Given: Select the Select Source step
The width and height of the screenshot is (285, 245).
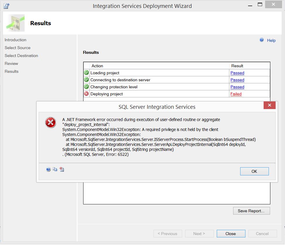Looking at the screenshot, I should [x=18, y=48].
